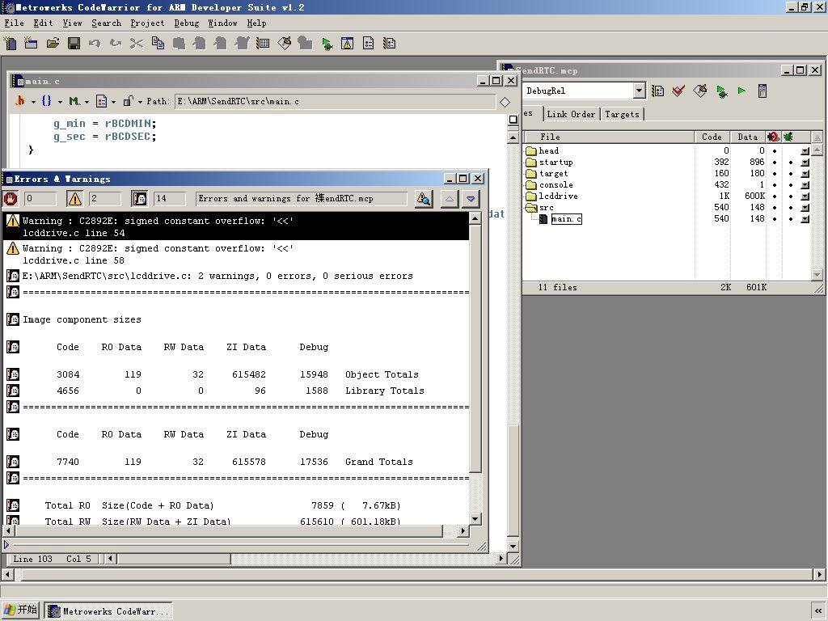This screenshot has height=621, width=828.
Task: Click the Code column header
Action: (x=712, y=137)
